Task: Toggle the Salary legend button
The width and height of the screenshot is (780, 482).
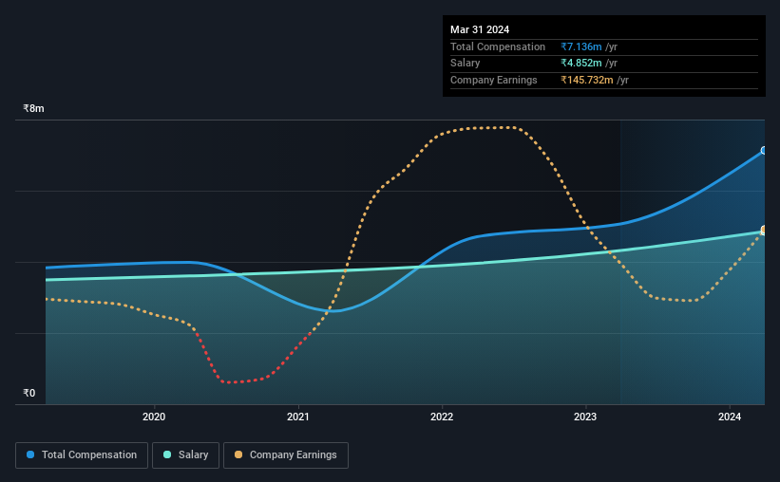Action: point(185,455)
